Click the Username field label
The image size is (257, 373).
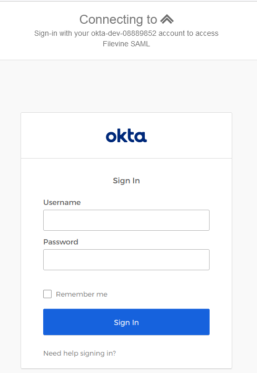point(62,202)
